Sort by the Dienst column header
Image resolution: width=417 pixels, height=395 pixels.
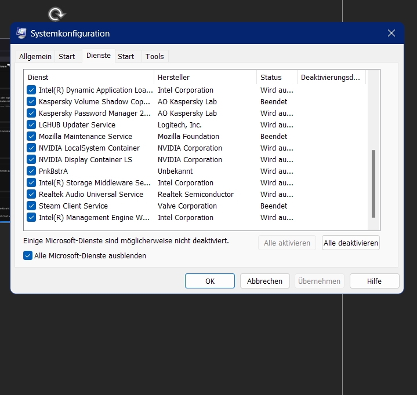tap(89, 77)
